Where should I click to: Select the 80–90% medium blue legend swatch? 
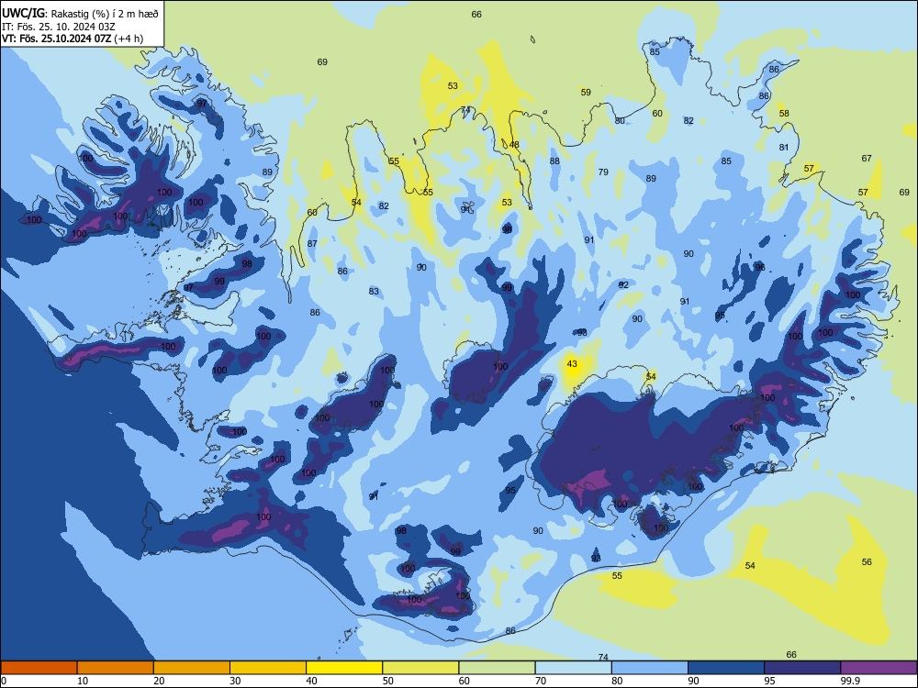pyautogui.click(x=650, y=668)
